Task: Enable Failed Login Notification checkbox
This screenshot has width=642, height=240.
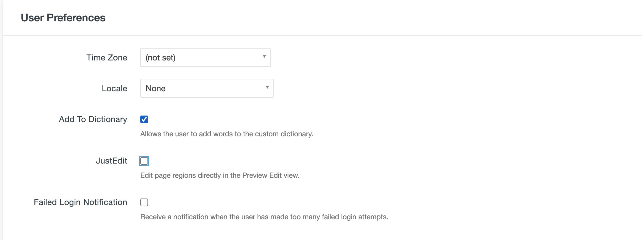Action: point(144,202)
